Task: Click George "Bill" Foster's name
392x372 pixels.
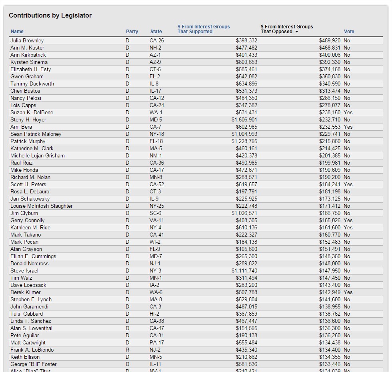Action: (33, 364)
